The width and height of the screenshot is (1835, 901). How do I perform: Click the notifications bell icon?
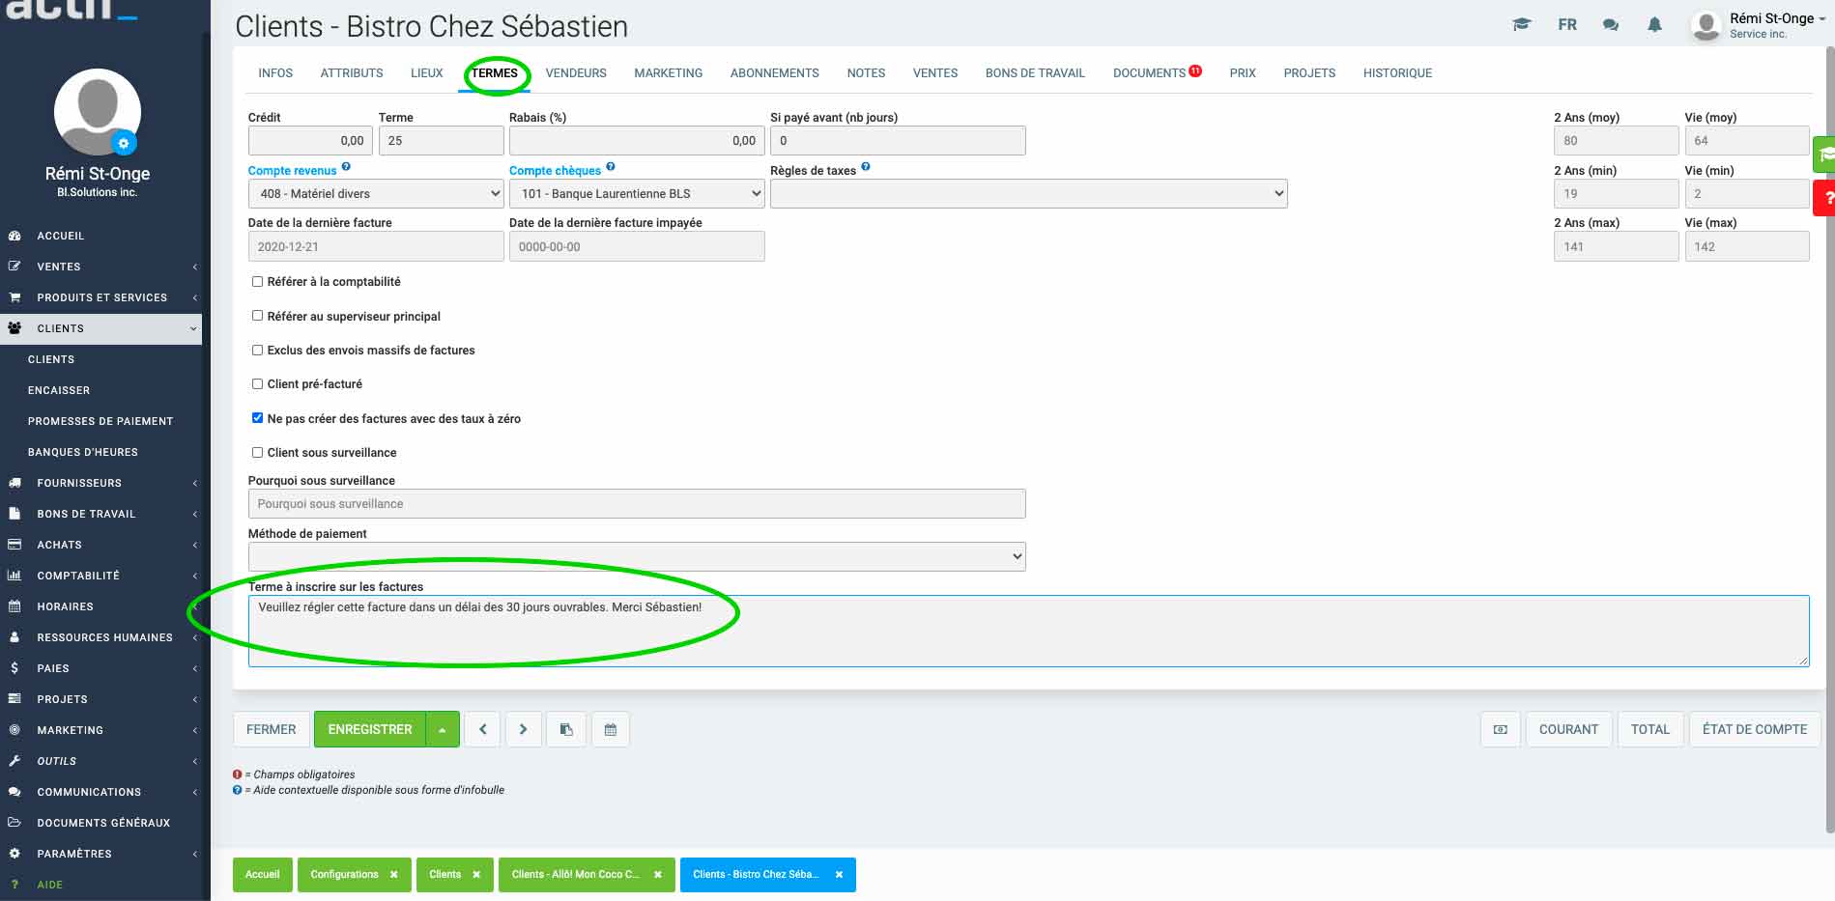(1654, 25)
